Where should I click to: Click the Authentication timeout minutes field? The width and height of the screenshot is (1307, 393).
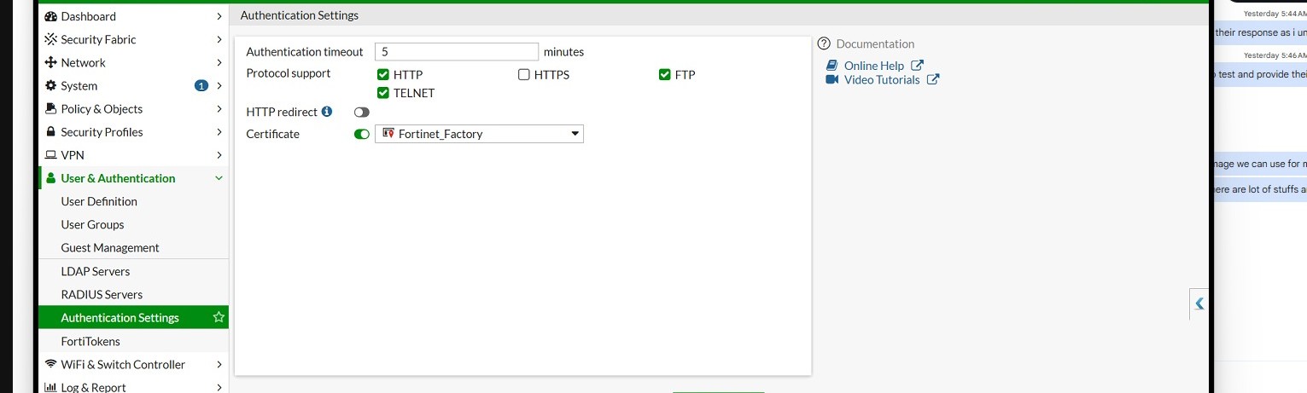pyautogui.click(x=457, y=52)
